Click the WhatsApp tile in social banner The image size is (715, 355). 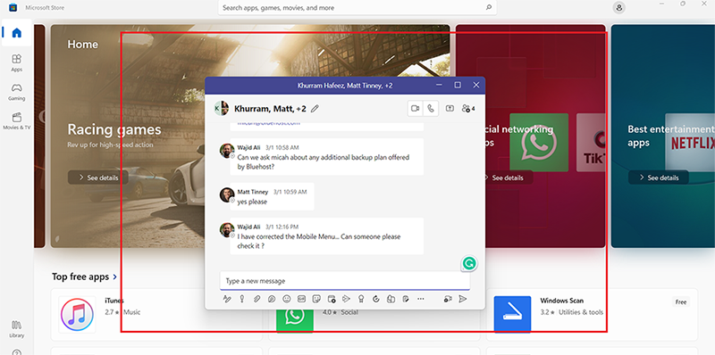(539, 143)
